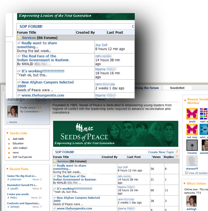Image resolution: width=208 pixels, height=211 pixels.
Task: Open the John Wallach link
Action: 20,148
